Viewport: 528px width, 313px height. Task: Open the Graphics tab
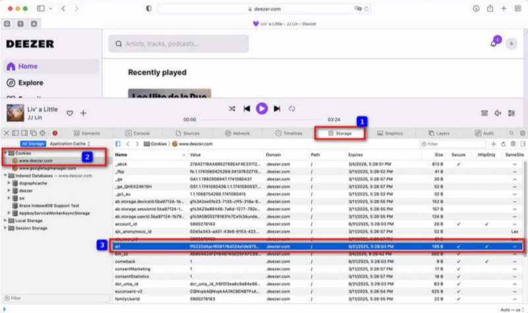click(x=390, y=134)
